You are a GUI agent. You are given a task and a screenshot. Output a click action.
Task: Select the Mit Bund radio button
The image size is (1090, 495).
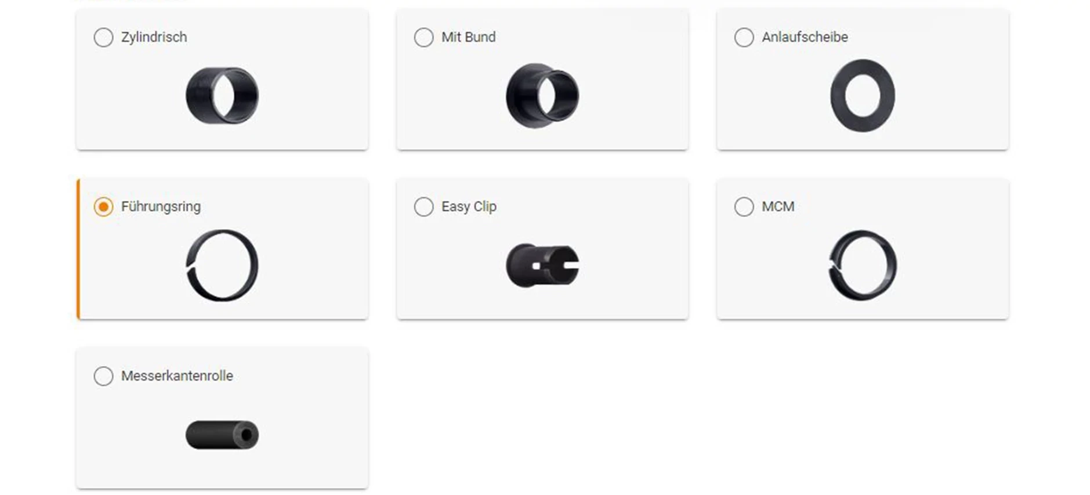tap(423, 38)
